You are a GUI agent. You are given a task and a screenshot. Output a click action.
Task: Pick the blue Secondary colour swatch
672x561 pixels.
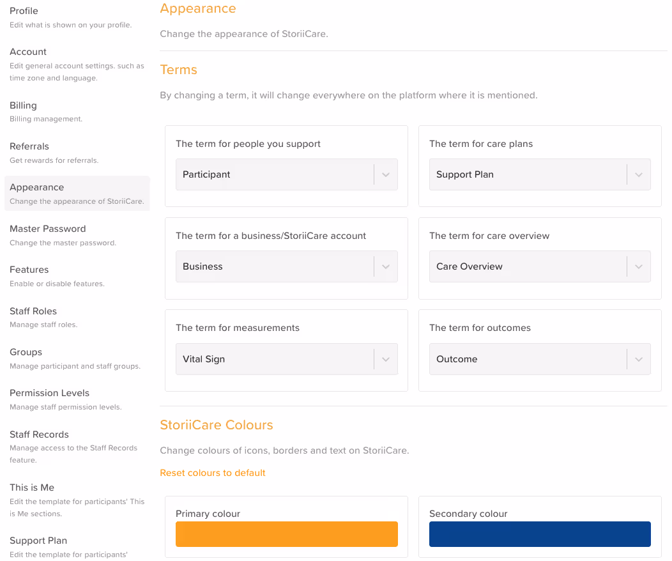(540, 534)
